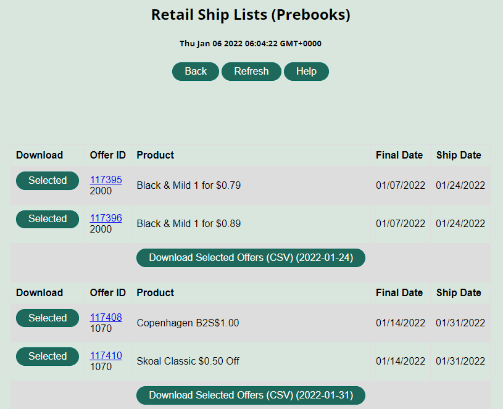Follow the 117410 offer link

[x=106, y=355]
